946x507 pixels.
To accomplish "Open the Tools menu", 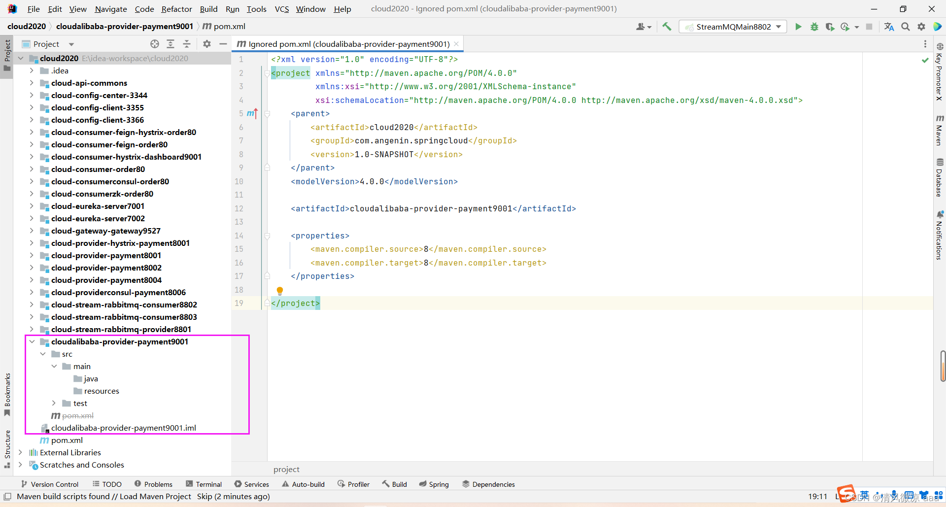I will [256, 9].
